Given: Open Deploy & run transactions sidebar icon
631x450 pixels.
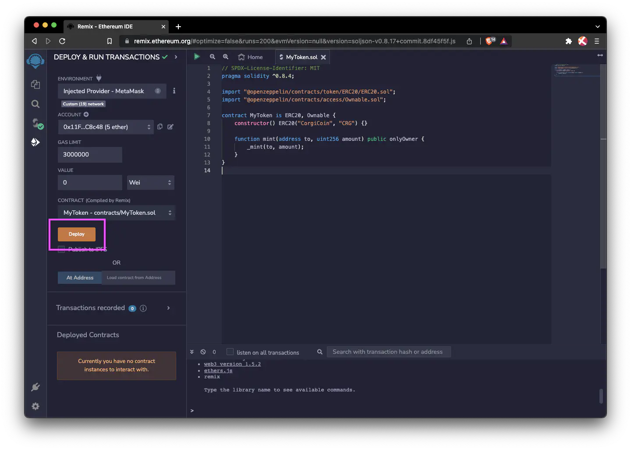Looking at the screenshot, I should tap(35, 142).
